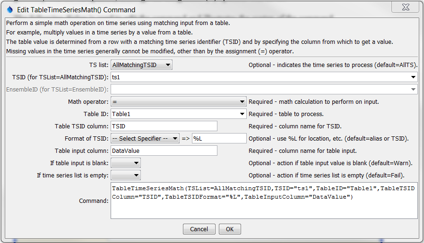Screen dimensions: 424x243
Task: Click the Table ID field showing Table1
Action: 174,114
